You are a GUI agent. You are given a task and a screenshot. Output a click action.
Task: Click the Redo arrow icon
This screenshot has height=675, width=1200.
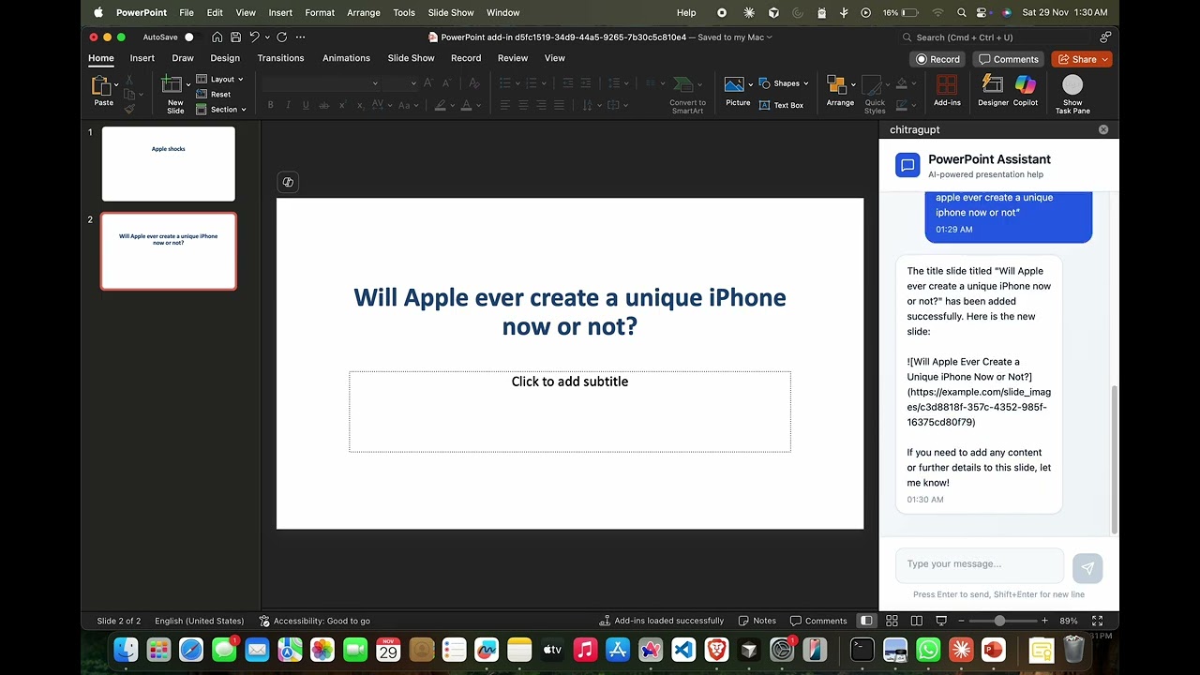pyautogui.click(x=281, y=37)
